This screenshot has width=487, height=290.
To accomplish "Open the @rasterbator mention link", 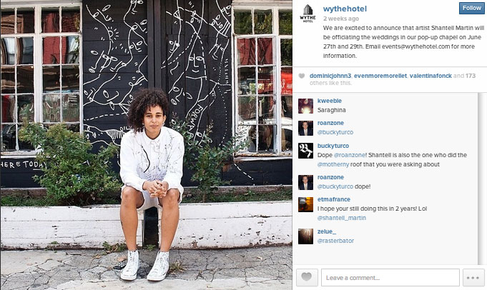I will 335,241.
